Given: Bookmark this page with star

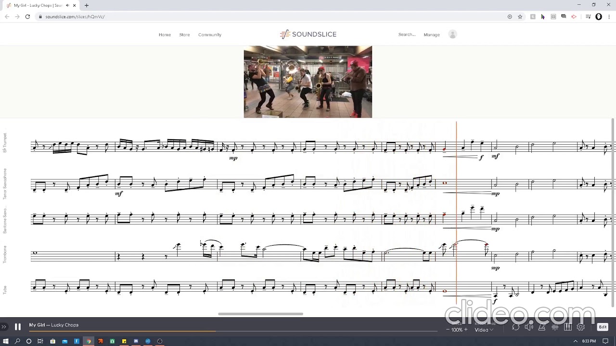Looking at the screenshot, I should (x=520, y=17).
